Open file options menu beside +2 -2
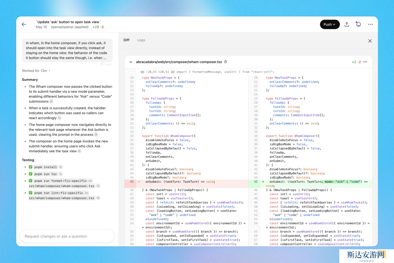The image size is (394, 263). tap(365, 62)
